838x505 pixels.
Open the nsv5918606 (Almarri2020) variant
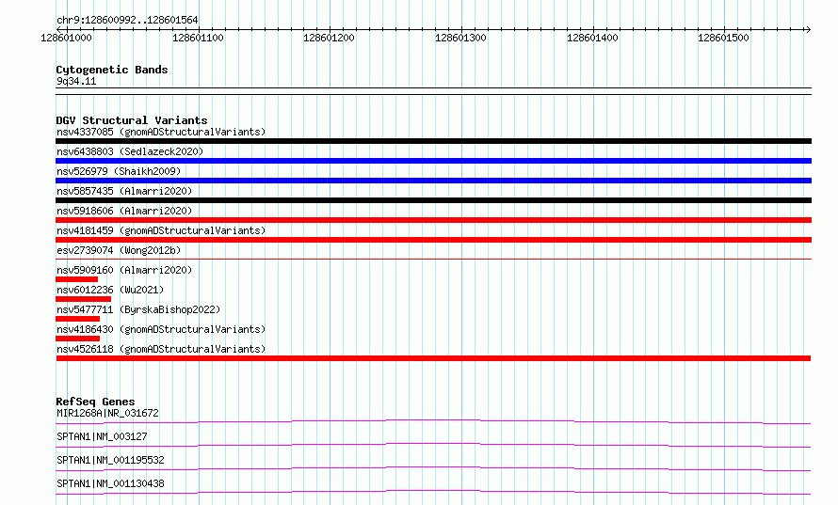[x=124, y=211]
